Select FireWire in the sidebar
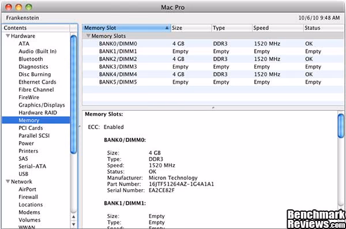The image size is (346, 229). [x=29, y=97]
